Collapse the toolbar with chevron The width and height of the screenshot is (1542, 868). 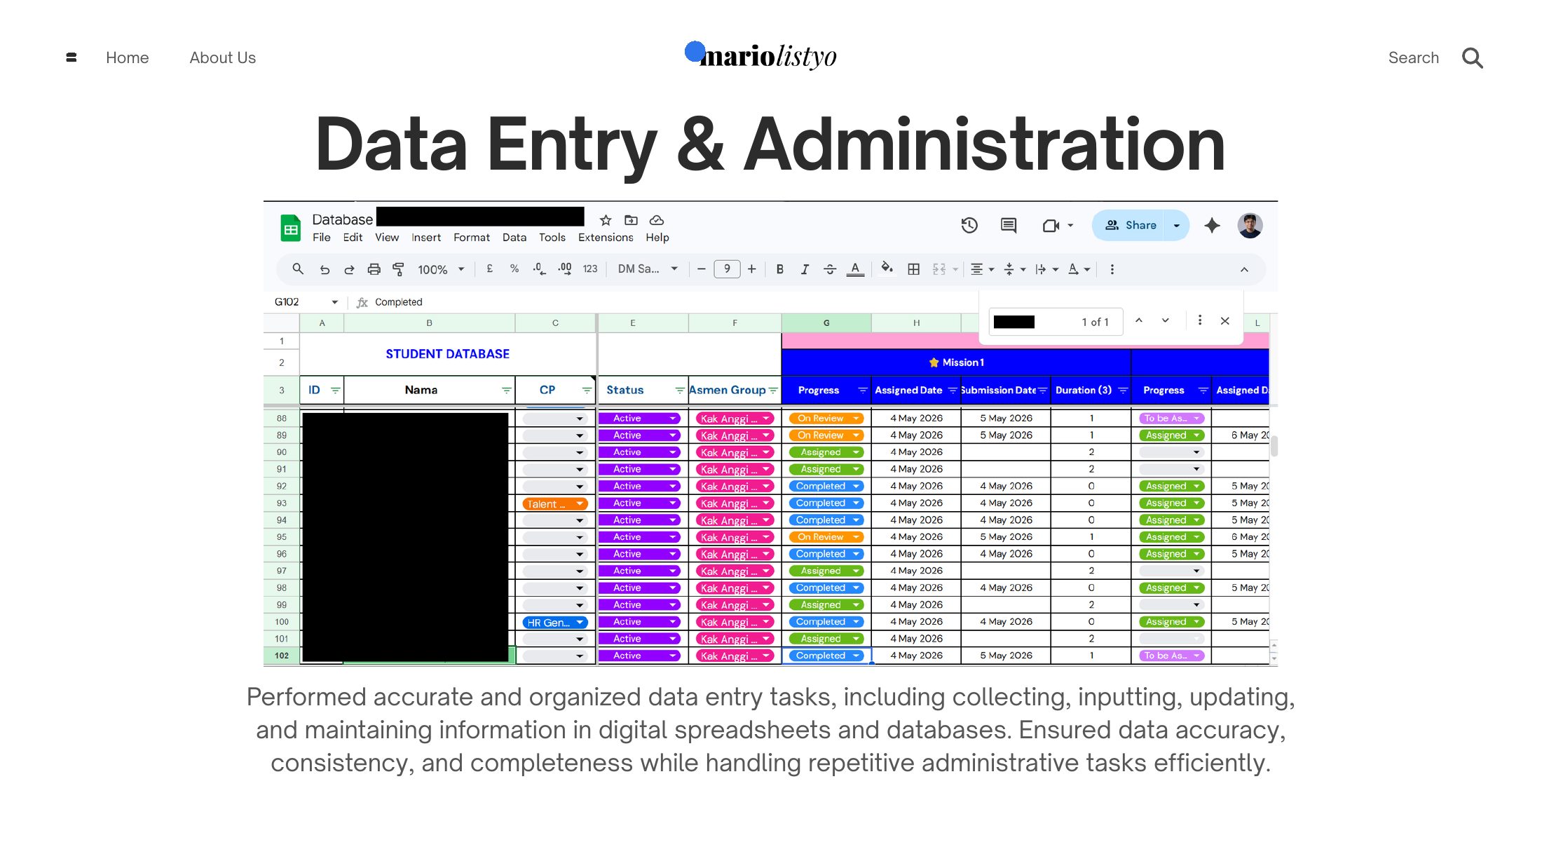coord(1244,269)
